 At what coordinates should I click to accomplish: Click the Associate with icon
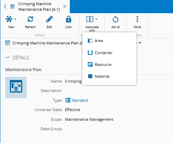(x=90, y=19)
